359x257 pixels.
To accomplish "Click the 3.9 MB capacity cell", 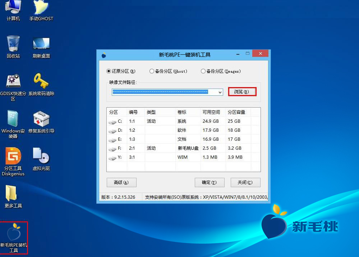I will pyautogui.click(x=235, y=157).
